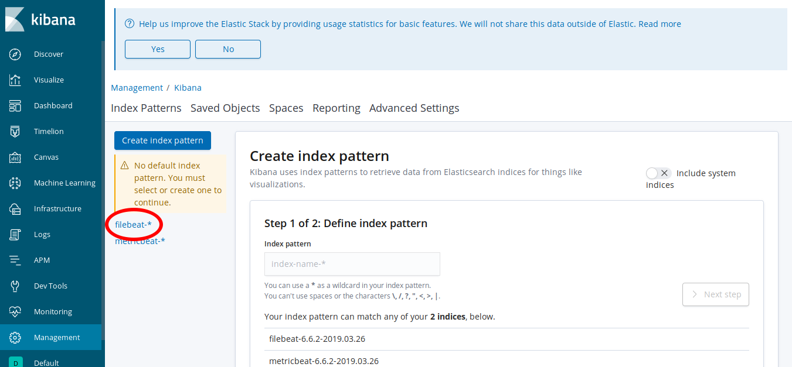Select the Visualize icon in sidebar

tap(14, 80)
